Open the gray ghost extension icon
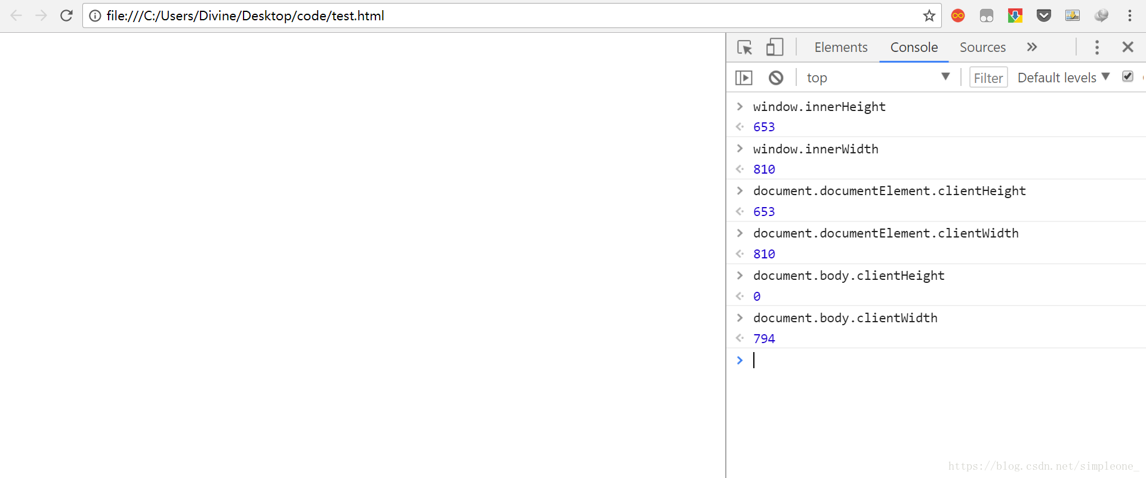 coord(987,16)
